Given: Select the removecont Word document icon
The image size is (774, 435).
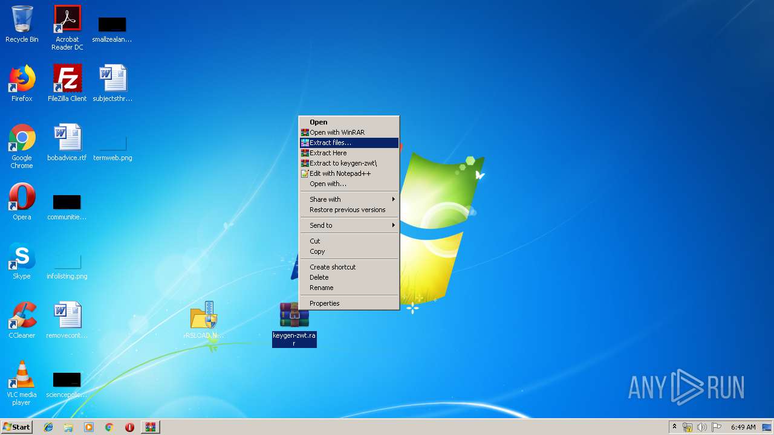Looking at the screenshot, I should [x=67, y=320].
